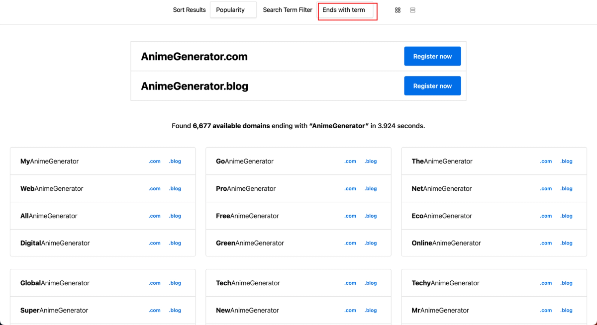Click the WebAnimeGenerator result name
This screenshot has height=325, width=597.
pos(52,189)
